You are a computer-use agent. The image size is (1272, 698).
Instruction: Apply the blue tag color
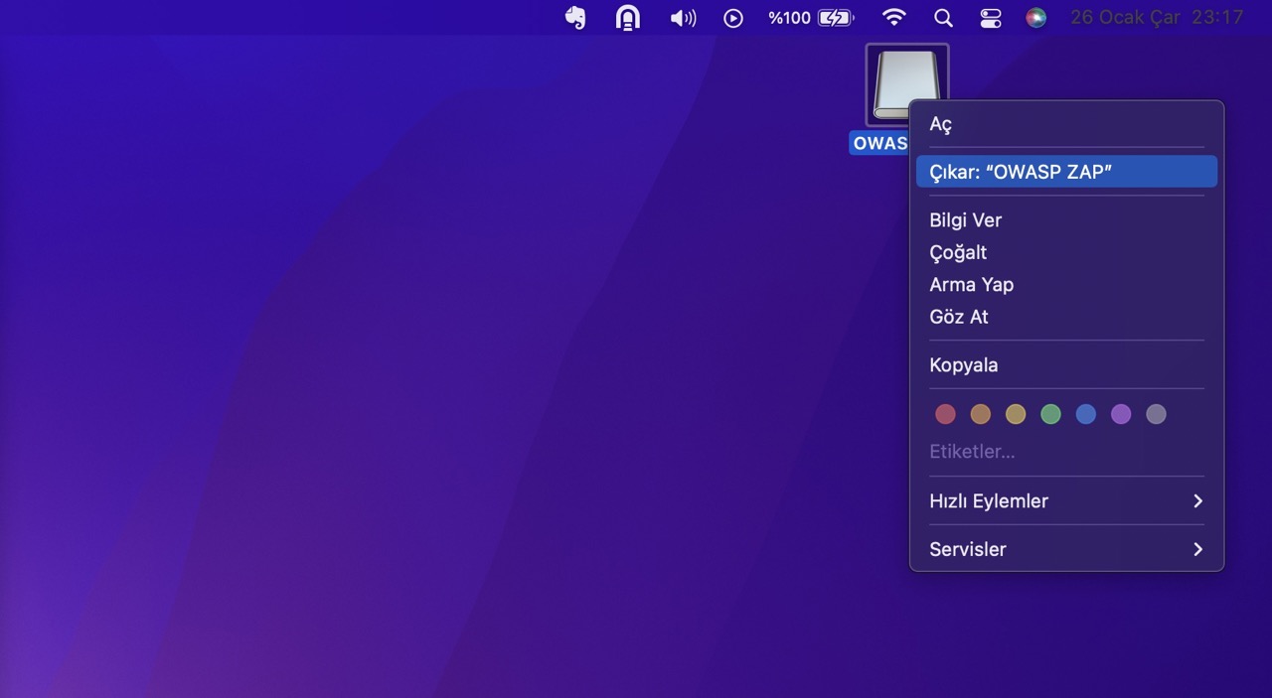click(1086, 414)
